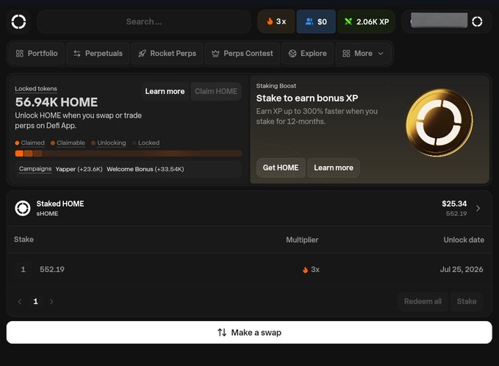The height and width of the screenshot is (366, 499).
Task: Click the green crossed swords XP icon
Action: [x=348, y=21]
